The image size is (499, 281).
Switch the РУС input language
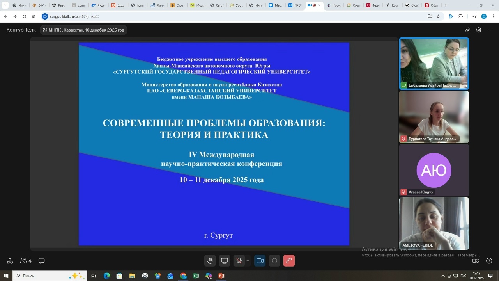(464, 276)
